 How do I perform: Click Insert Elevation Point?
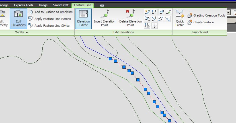pyautogui.click(x=104, y=19)
